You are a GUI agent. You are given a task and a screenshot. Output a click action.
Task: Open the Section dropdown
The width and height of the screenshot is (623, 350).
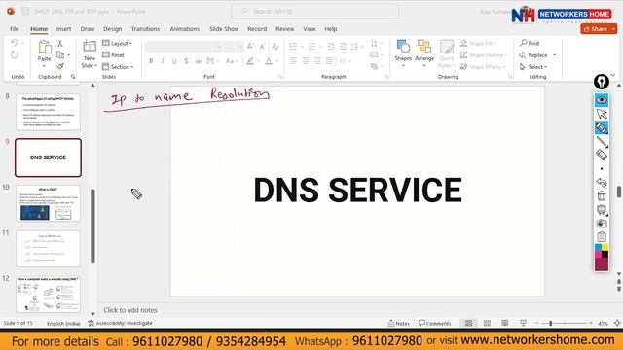coord(118,67)
